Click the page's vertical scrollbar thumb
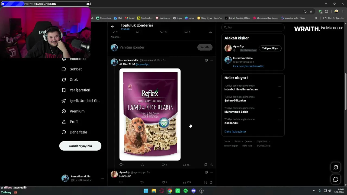The height and width of the screenshot is (195, 347). click(345, 92)
